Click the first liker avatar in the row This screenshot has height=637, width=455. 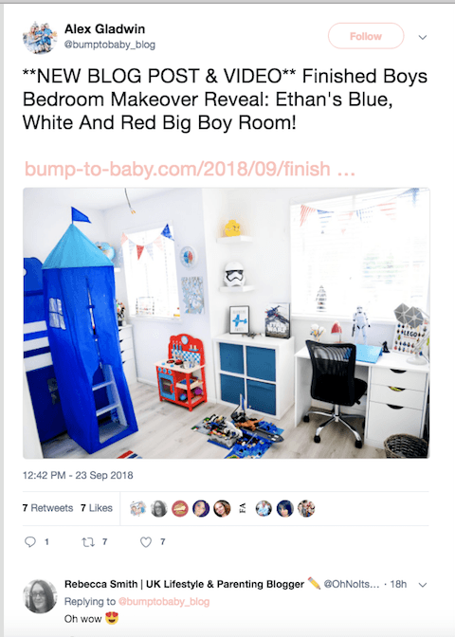137,508
